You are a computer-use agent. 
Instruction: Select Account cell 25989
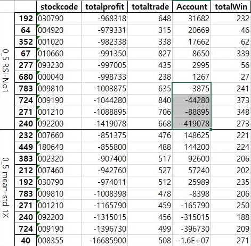(x=191, y=182)
